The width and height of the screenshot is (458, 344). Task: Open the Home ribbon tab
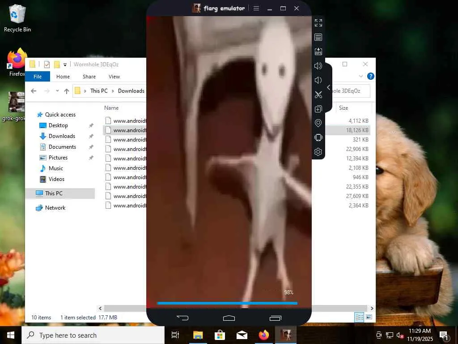coord(63,76)
